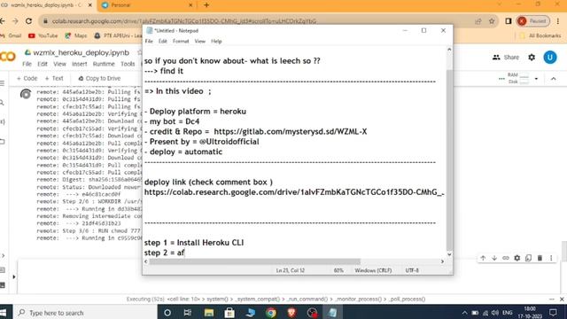Open Colab Edit menu

click(x=43, y=64)
